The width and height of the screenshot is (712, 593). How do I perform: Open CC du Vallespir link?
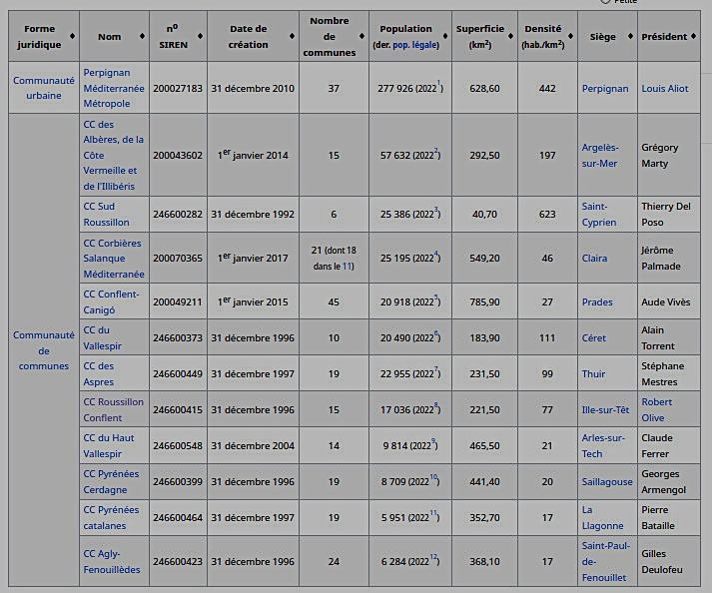point(102,337)
